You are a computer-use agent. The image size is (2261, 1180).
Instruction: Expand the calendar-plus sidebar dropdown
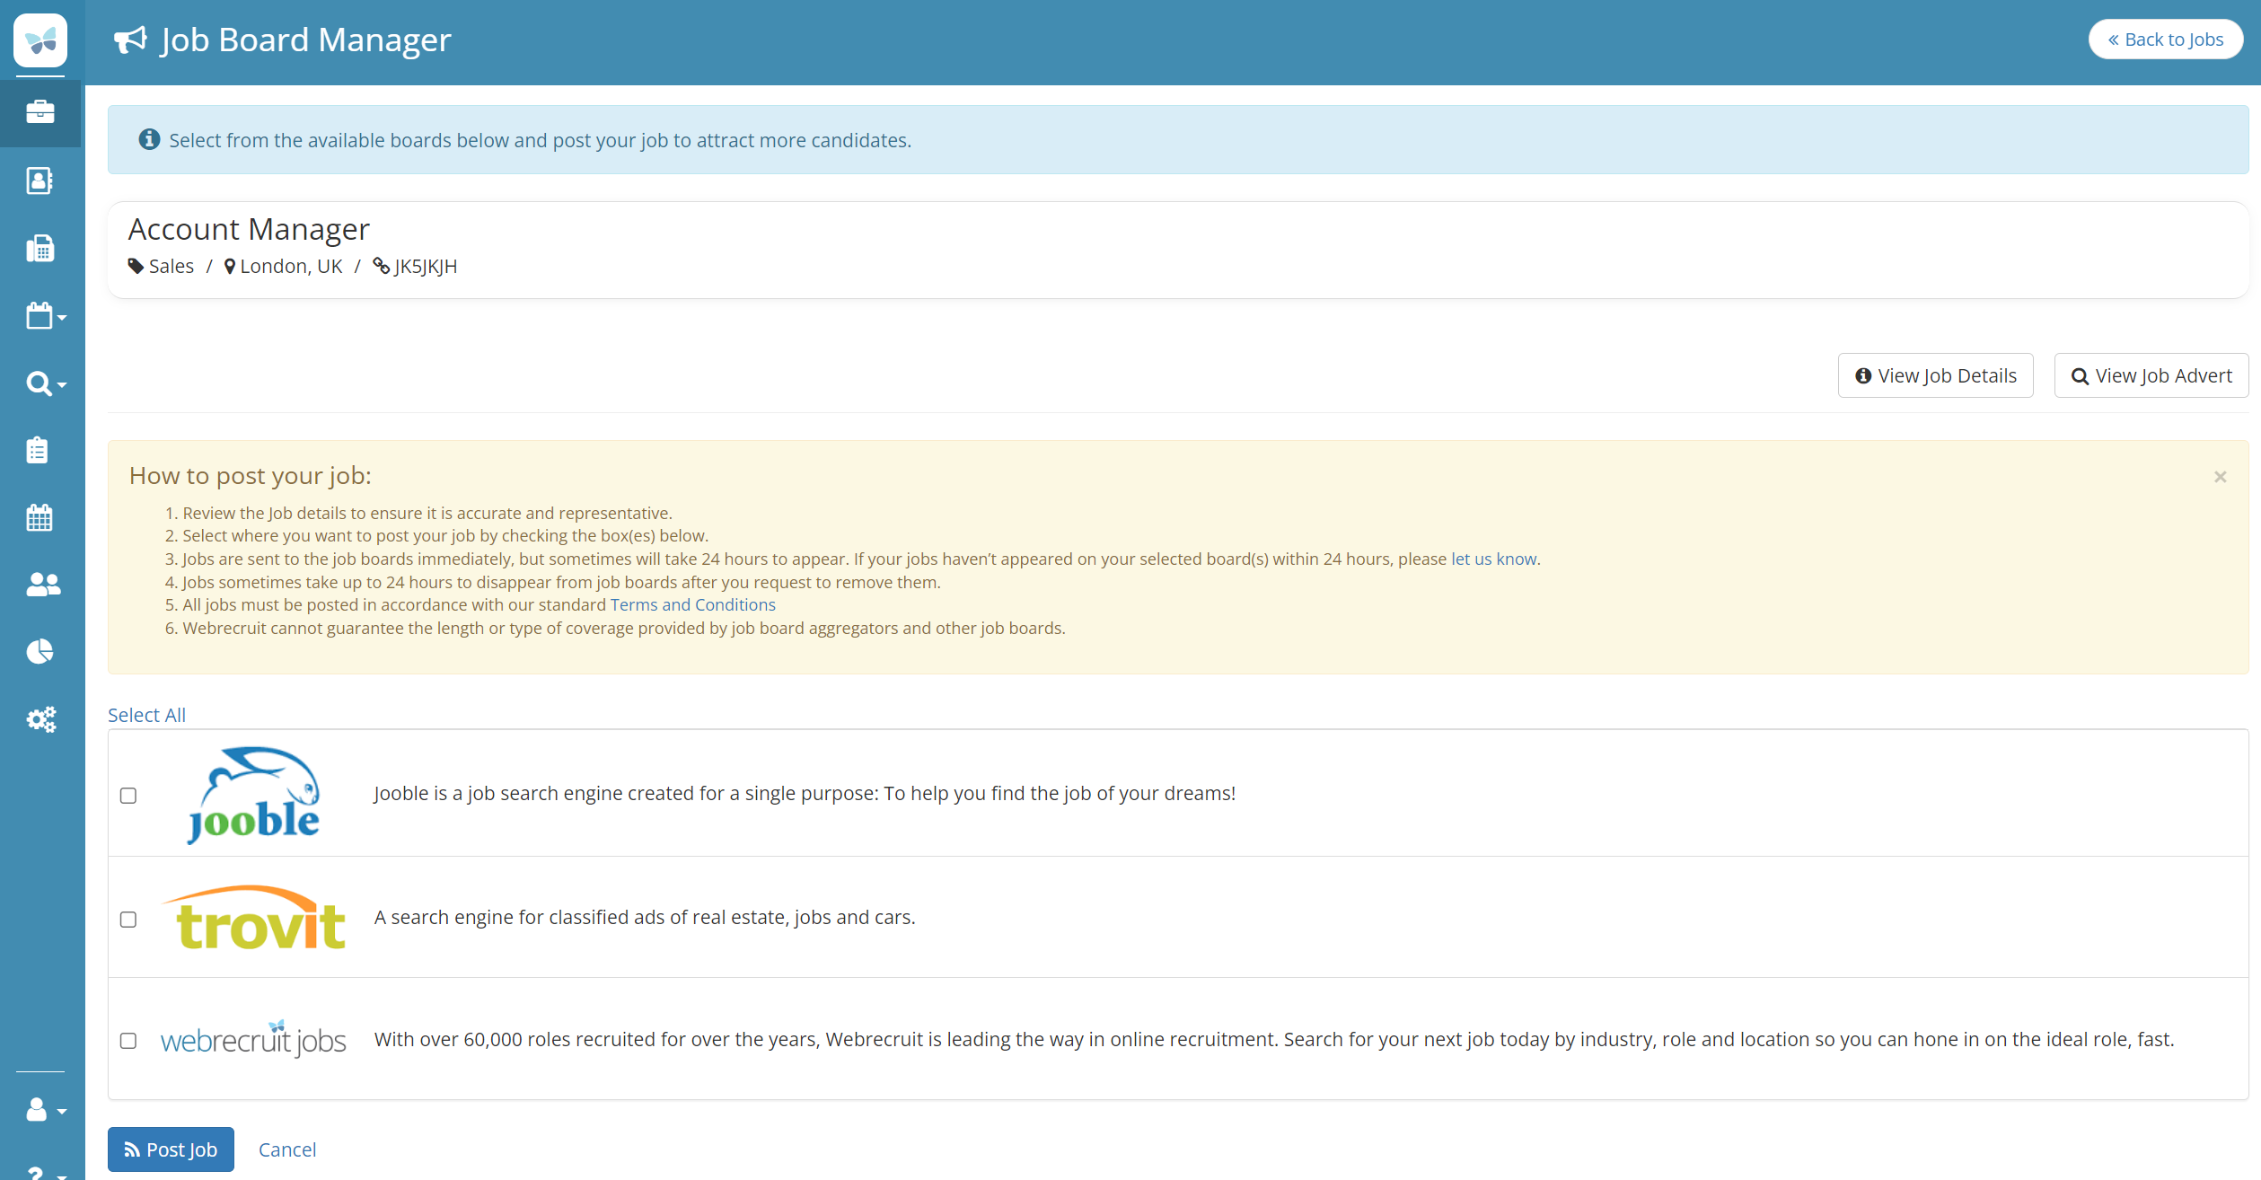45,316
